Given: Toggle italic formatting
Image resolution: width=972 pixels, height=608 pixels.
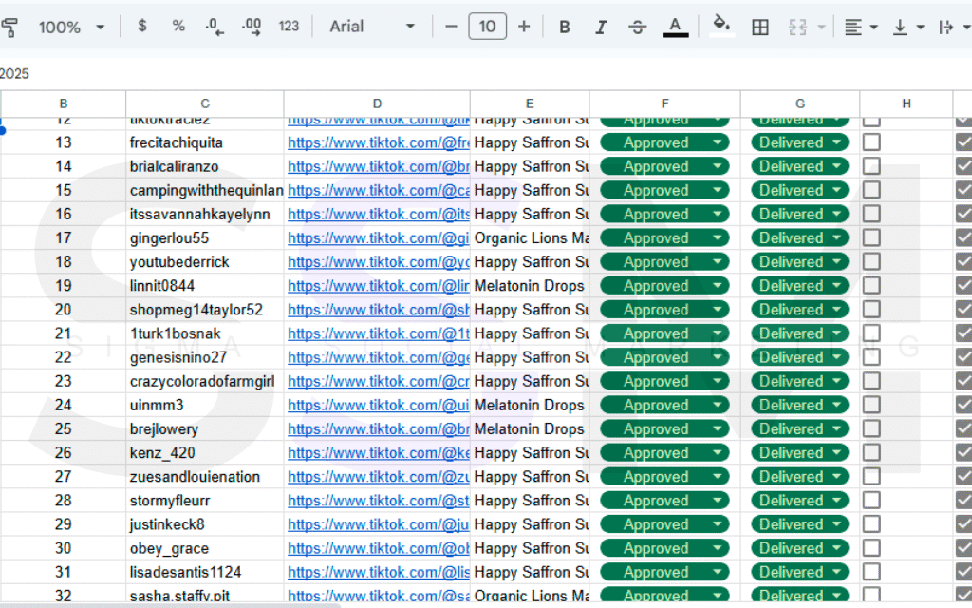Looking at the screenshot, I should [601, 27].
